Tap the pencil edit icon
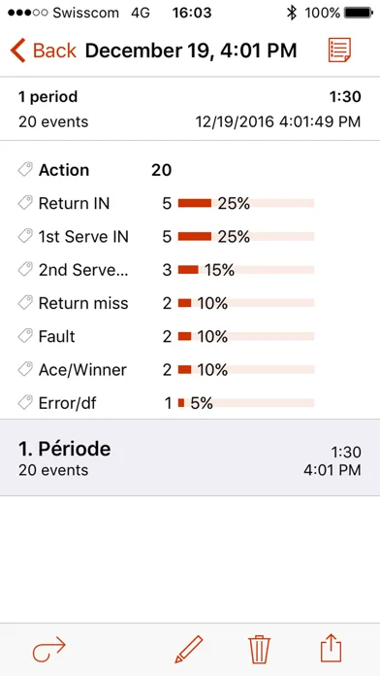The height and width of the screenshot is (676, 380). [188, 649]
